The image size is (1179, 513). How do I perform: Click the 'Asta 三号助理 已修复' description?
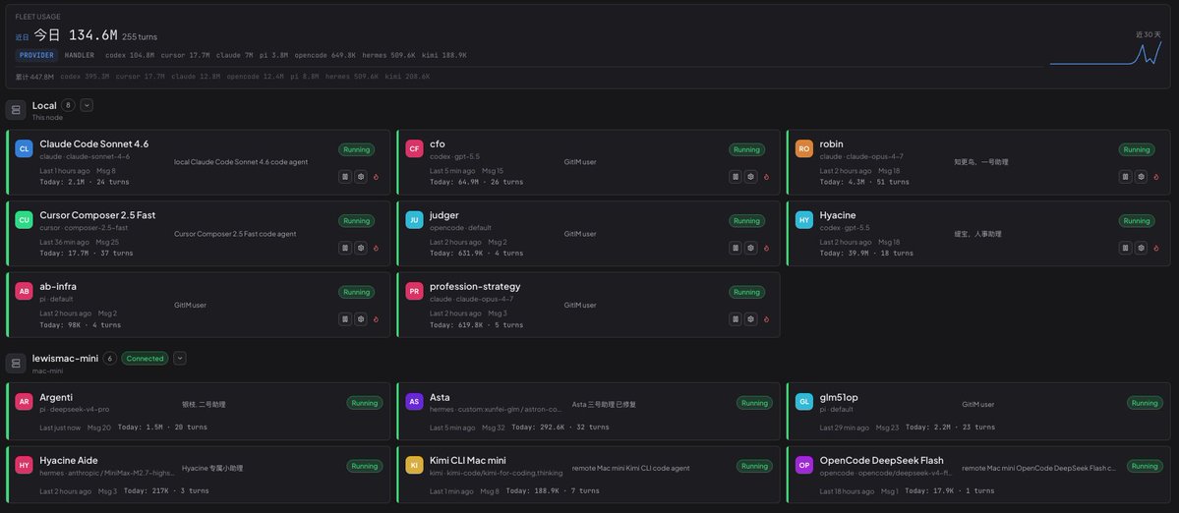(x=604, y=404)
